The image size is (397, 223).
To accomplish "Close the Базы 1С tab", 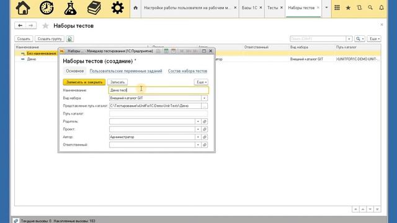I will pyautogui.click(x=261, y=7).
